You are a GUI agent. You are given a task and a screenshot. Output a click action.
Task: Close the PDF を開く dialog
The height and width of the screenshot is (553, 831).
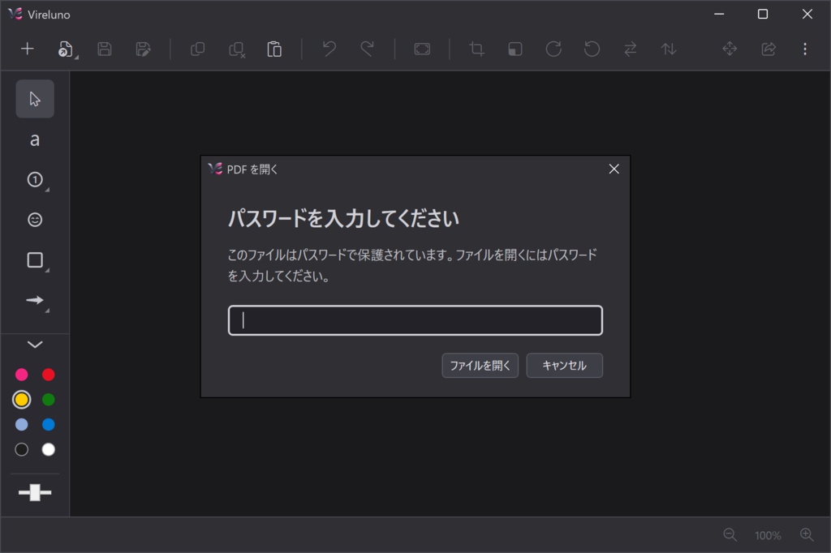click(x=614, y=169)
